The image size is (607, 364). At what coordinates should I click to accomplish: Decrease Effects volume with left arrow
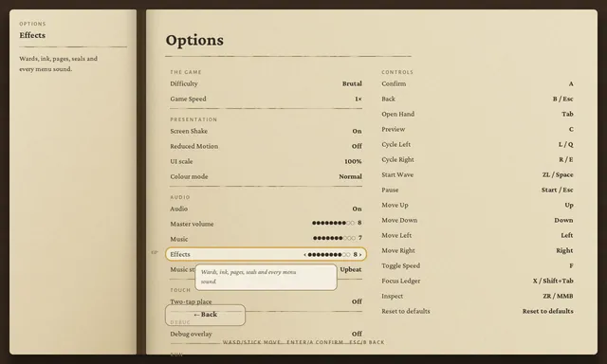pos(304,255)
